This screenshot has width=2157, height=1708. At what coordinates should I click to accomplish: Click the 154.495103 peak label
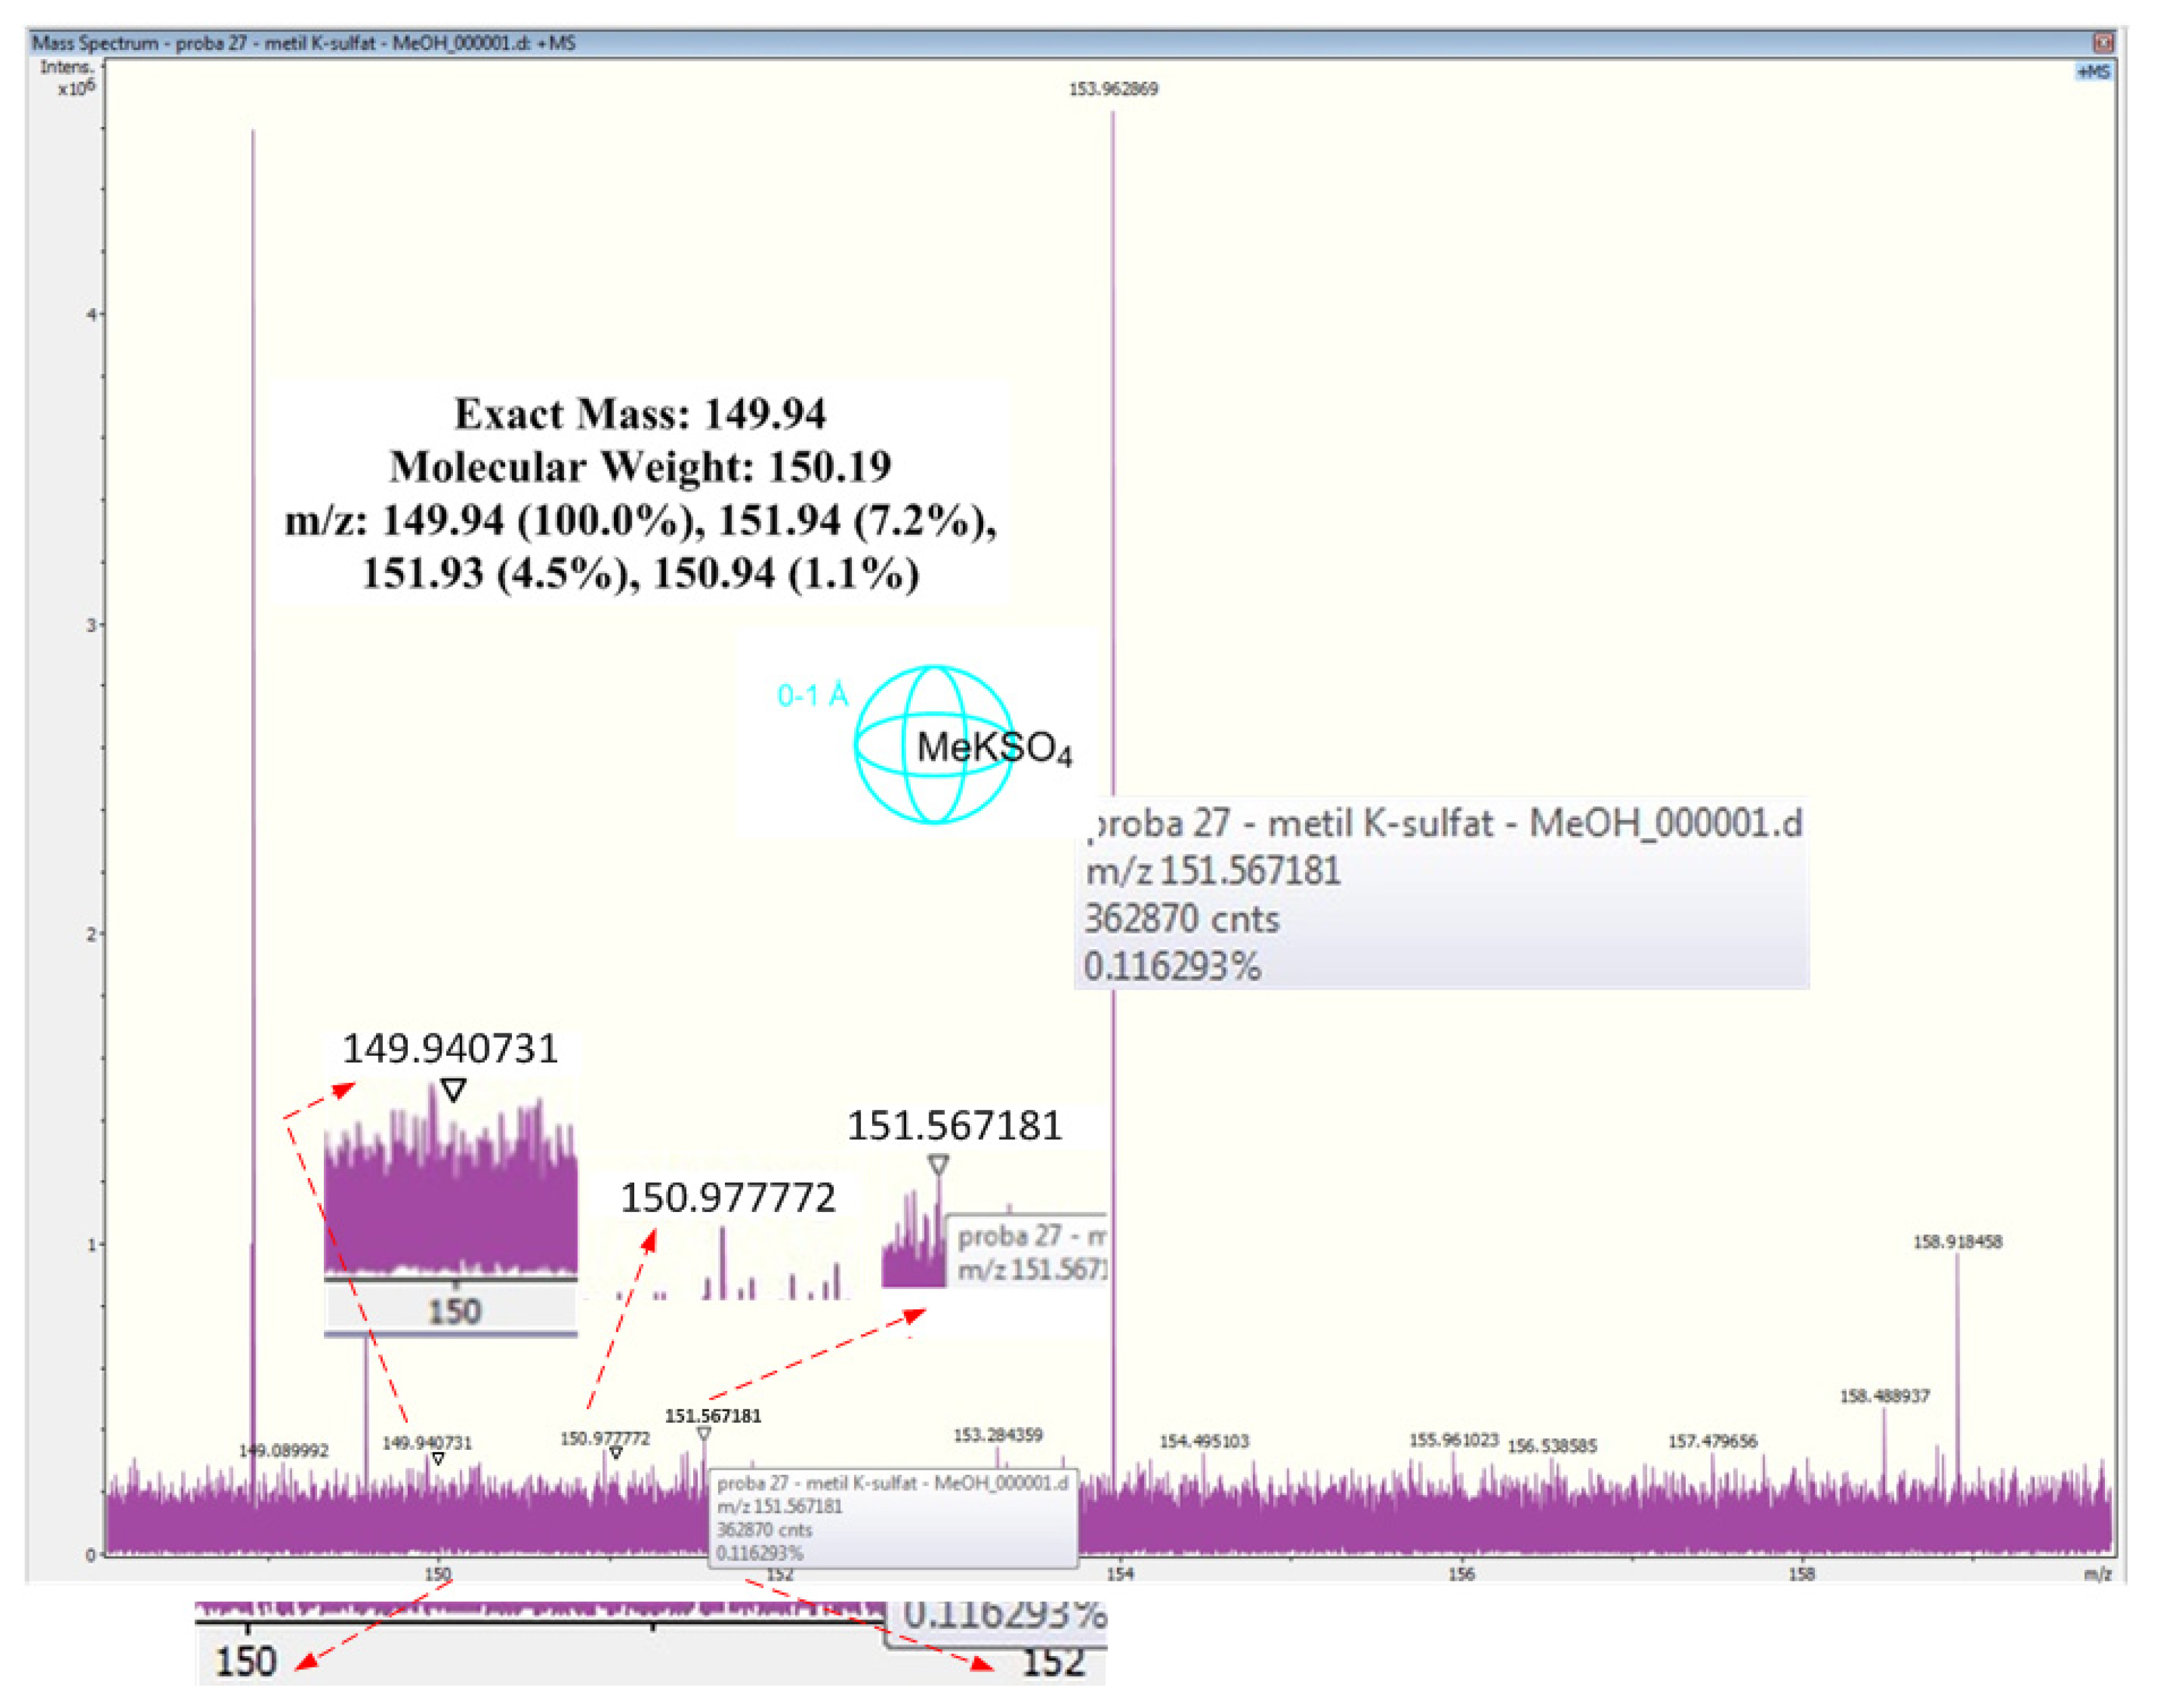point(1204,1441)
